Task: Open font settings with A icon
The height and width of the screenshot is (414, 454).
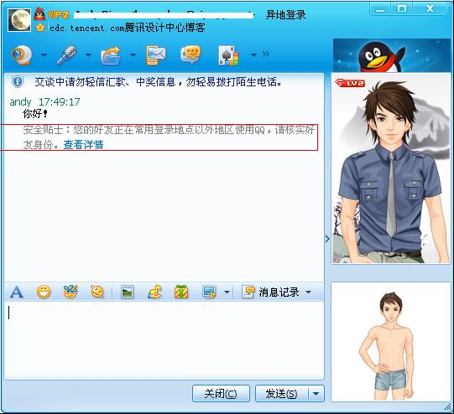Action: [x=17, y=292]
